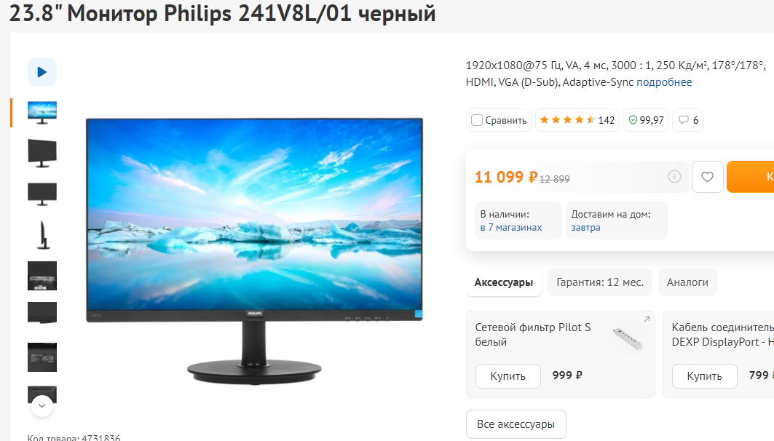Switch to the Аксессуары tab
This screenshot has width=774, height=441.
pos(503,282)
